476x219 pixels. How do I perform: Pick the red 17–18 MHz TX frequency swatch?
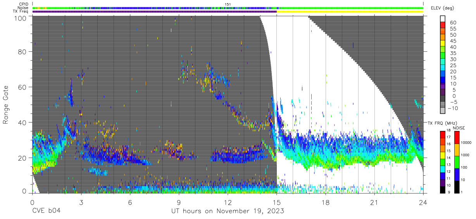tap(442, 134)
